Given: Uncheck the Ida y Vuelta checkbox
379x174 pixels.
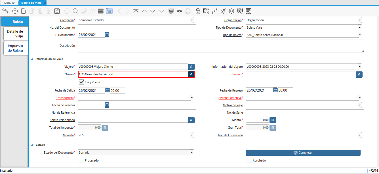Looking at the screenshot, I should click(81, 82).
